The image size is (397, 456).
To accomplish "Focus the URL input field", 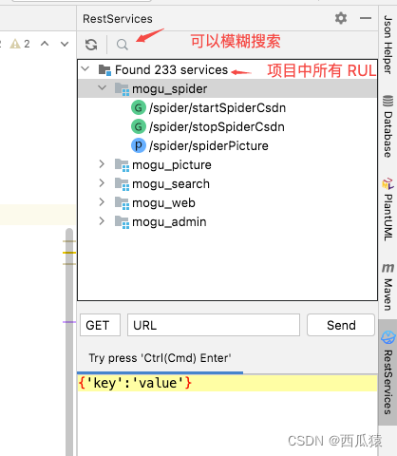I will point(214,325).
